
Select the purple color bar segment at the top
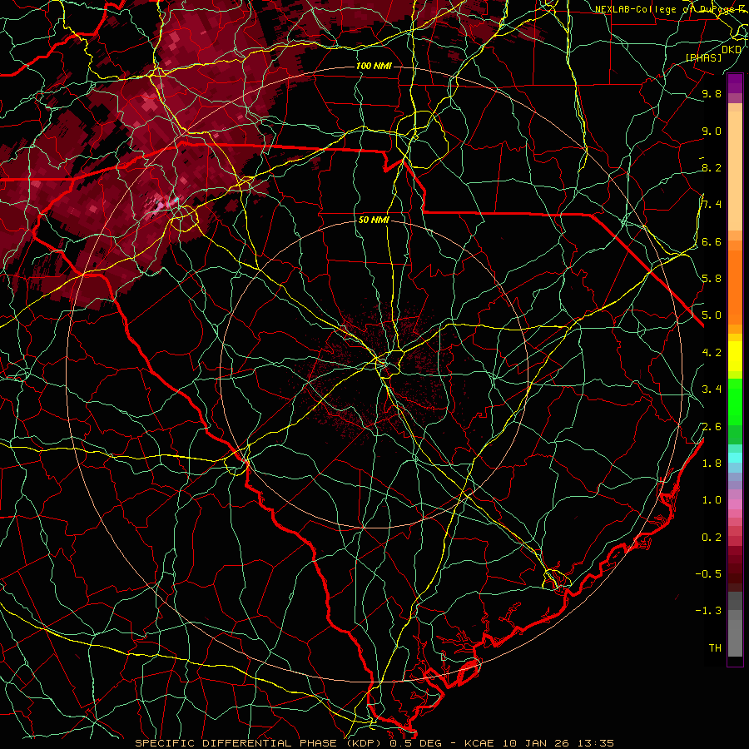(735, 83)
